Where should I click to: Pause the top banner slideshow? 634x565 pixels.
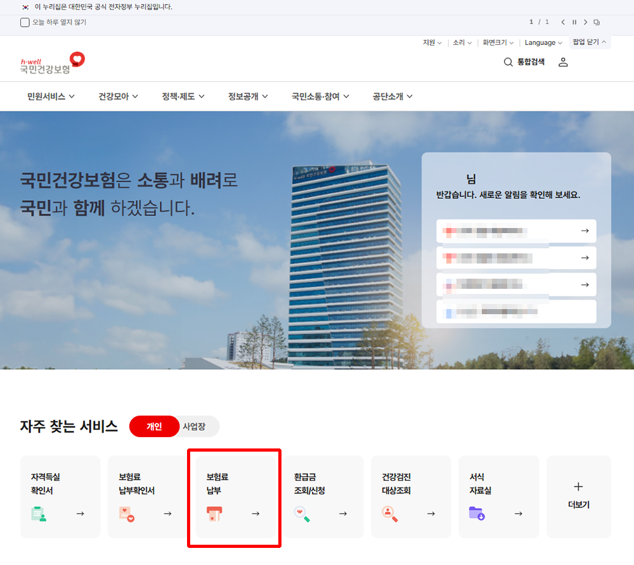[574, 22]
